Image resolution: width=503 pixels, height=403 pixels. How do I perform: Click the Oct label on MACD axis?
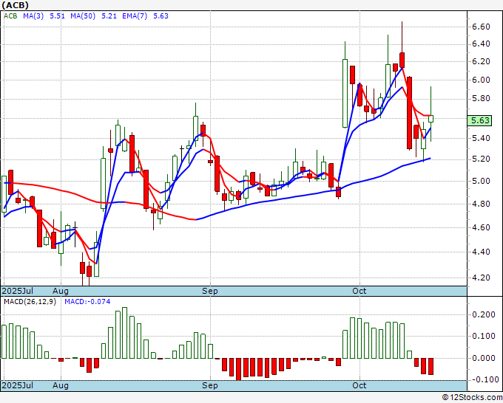pos(359,385)
